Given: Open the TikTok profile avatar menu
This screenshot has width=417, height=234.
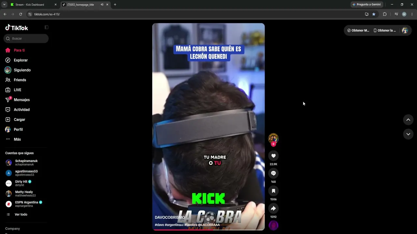Looking at the screenshot, I should point(405,31).
